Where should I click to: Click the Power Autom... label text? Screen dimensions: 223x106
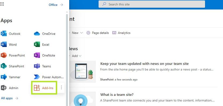(53, 77)
